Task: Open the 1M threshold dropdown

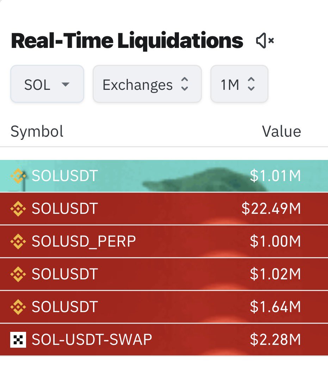Action: (239, 84)
